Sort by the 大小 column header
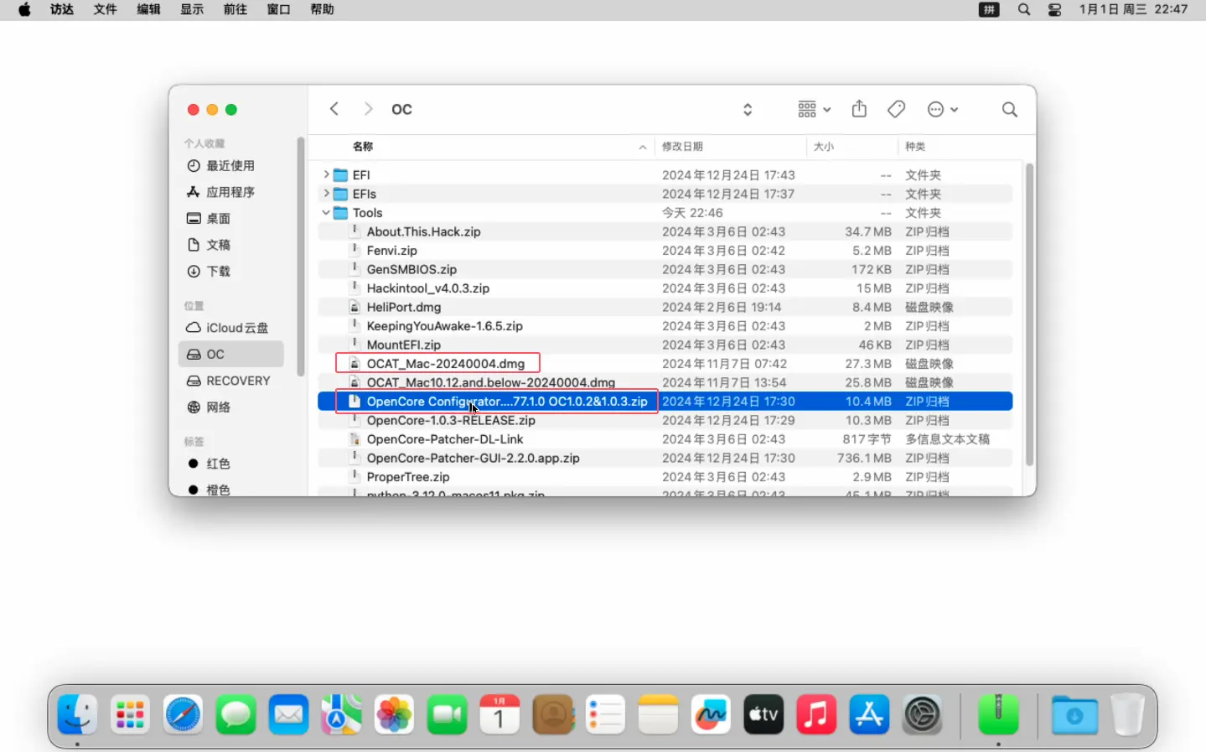 823,147
